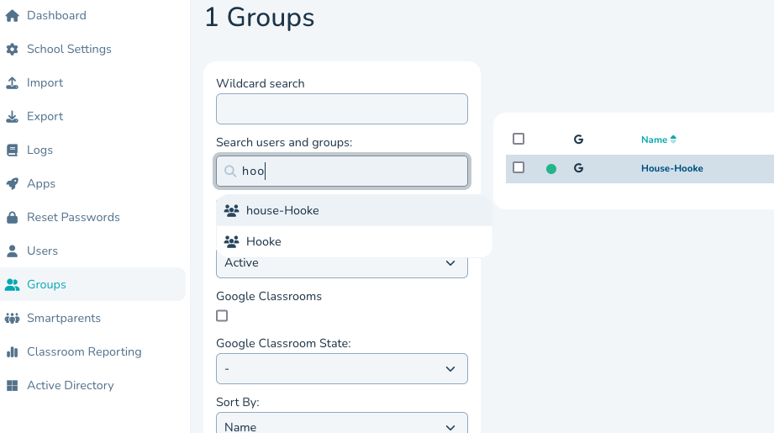Open the Users menu item

[42, 251]
